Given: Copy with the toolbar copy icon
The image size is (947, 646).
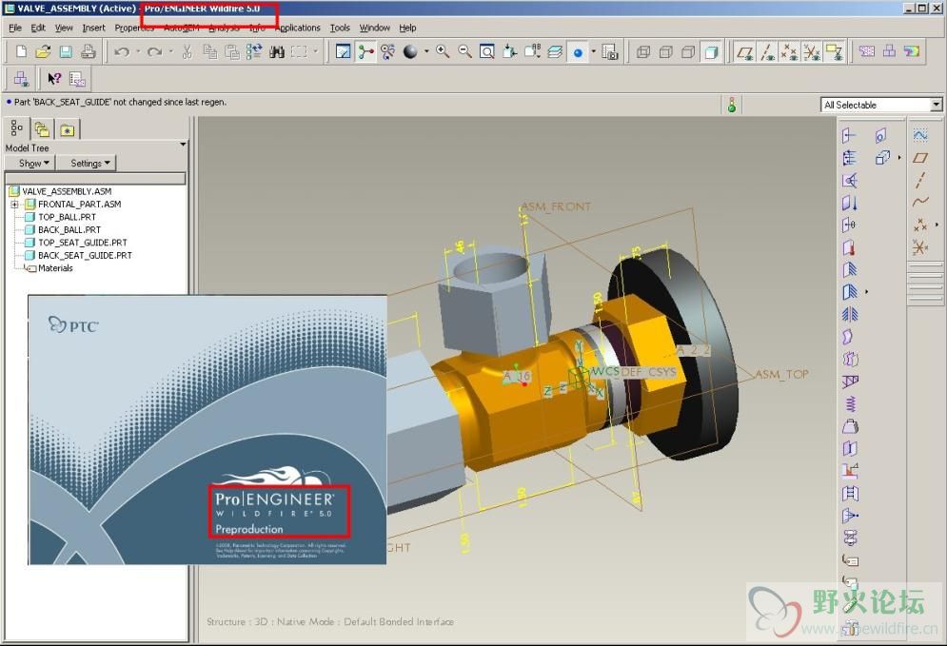Looking at the screenshot, I should point(209,52).
